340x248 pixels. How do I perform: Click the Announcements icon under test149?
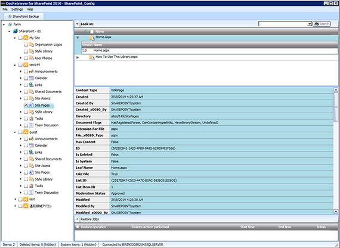tap(31, 72)
